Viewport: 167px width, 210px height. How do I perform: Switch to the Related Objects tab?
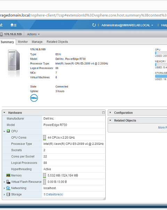(x=57, y=42)
